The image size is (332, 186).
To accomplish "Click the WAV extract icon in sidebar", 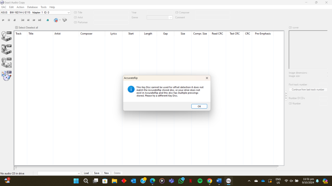I will [6, 36].
